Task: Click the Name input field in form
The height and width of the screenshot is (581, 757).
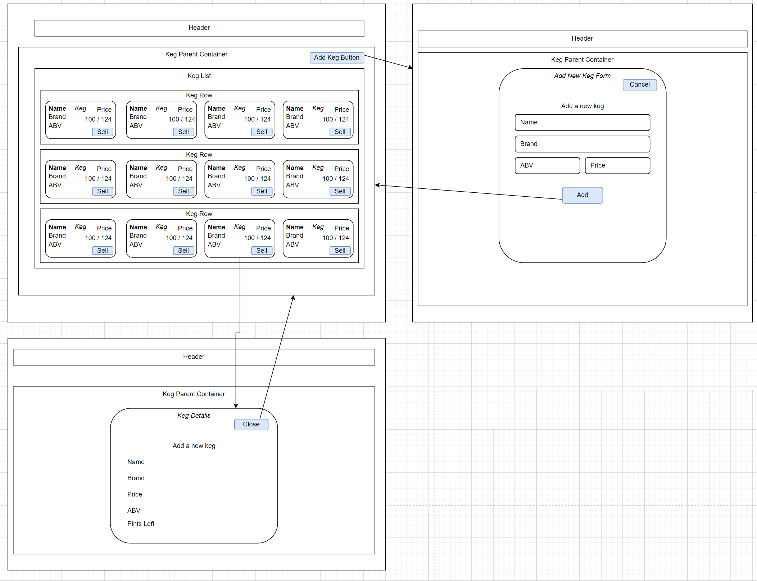Action: pos(582,122)
